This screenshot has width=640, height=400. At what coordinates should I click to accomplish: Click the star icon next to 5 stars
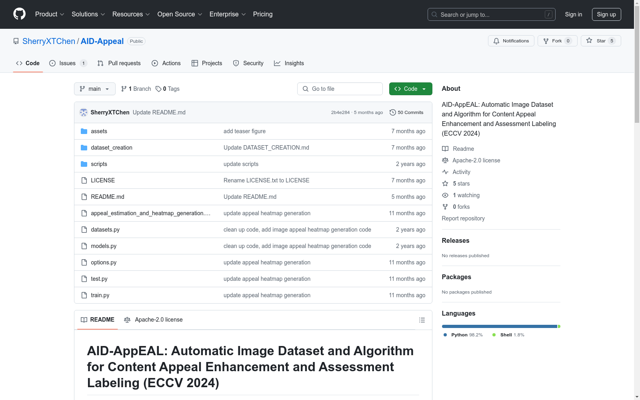coord(445,184)
